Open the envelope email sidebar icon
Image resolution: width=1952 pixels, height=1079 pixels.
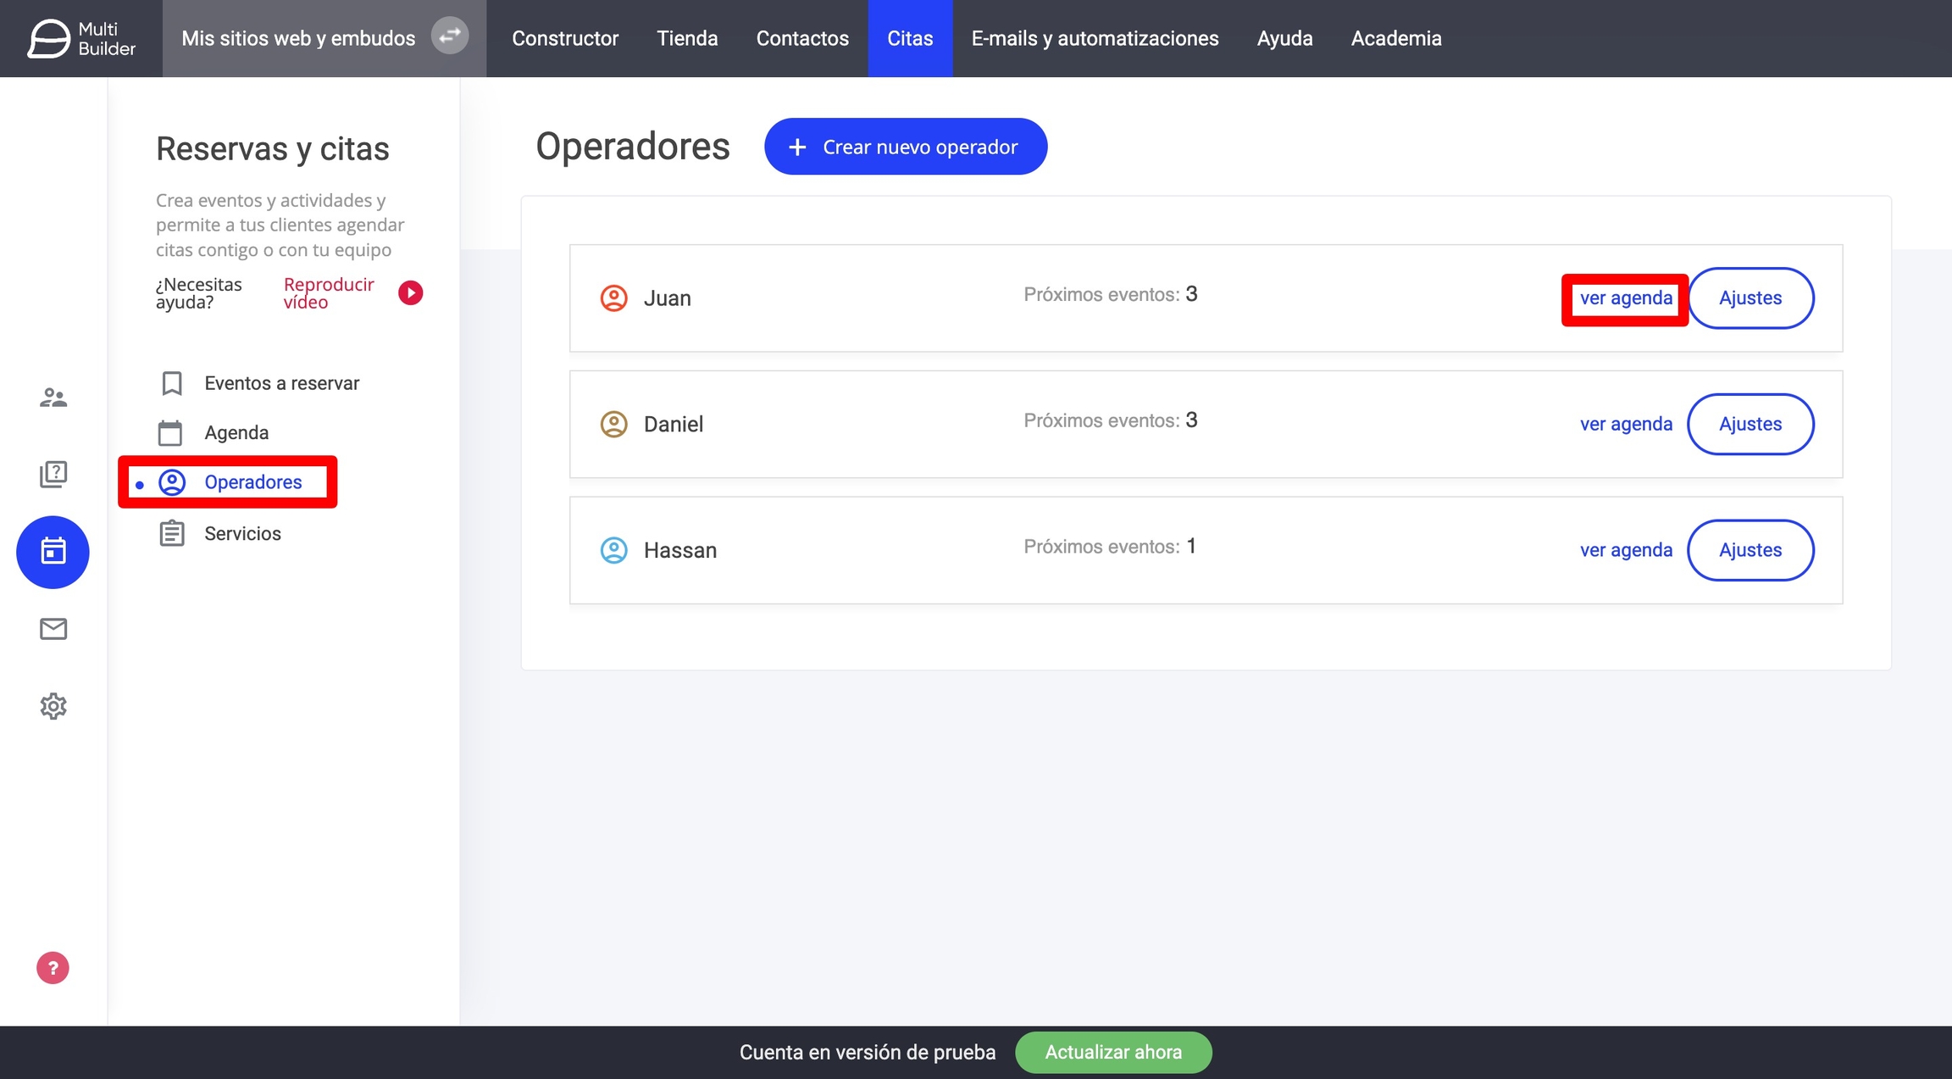(53, 629)
